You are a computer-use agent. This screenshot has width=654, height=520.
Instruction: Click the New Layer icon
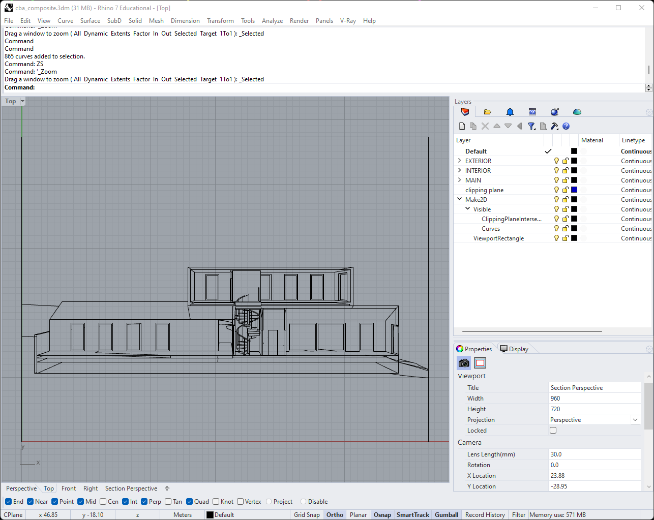point(462,126)
